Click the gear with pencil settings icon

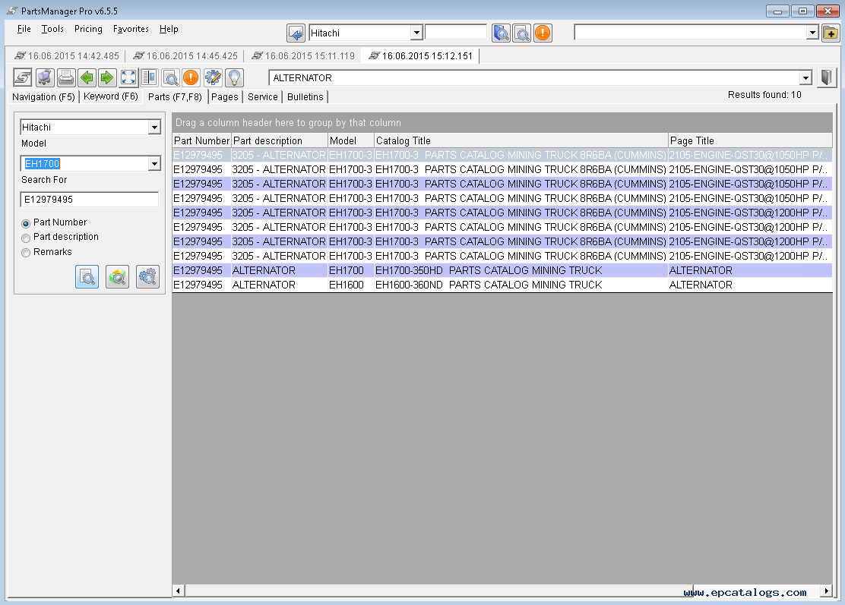[x=213, y=77]
